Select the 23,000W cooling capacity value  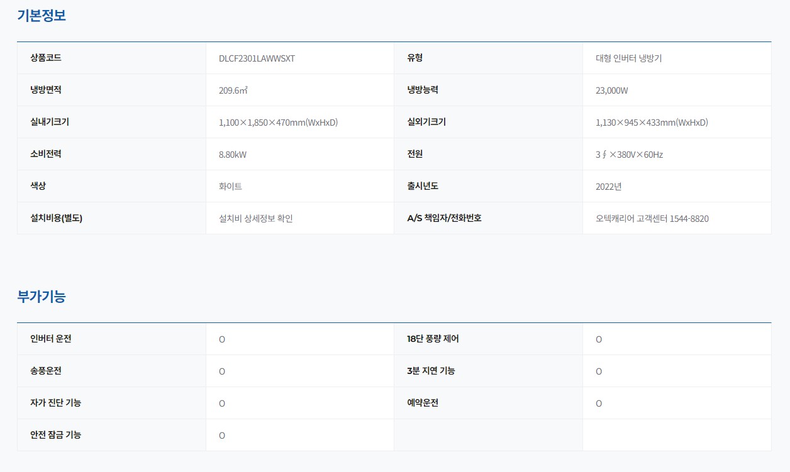tap(612, 91)
